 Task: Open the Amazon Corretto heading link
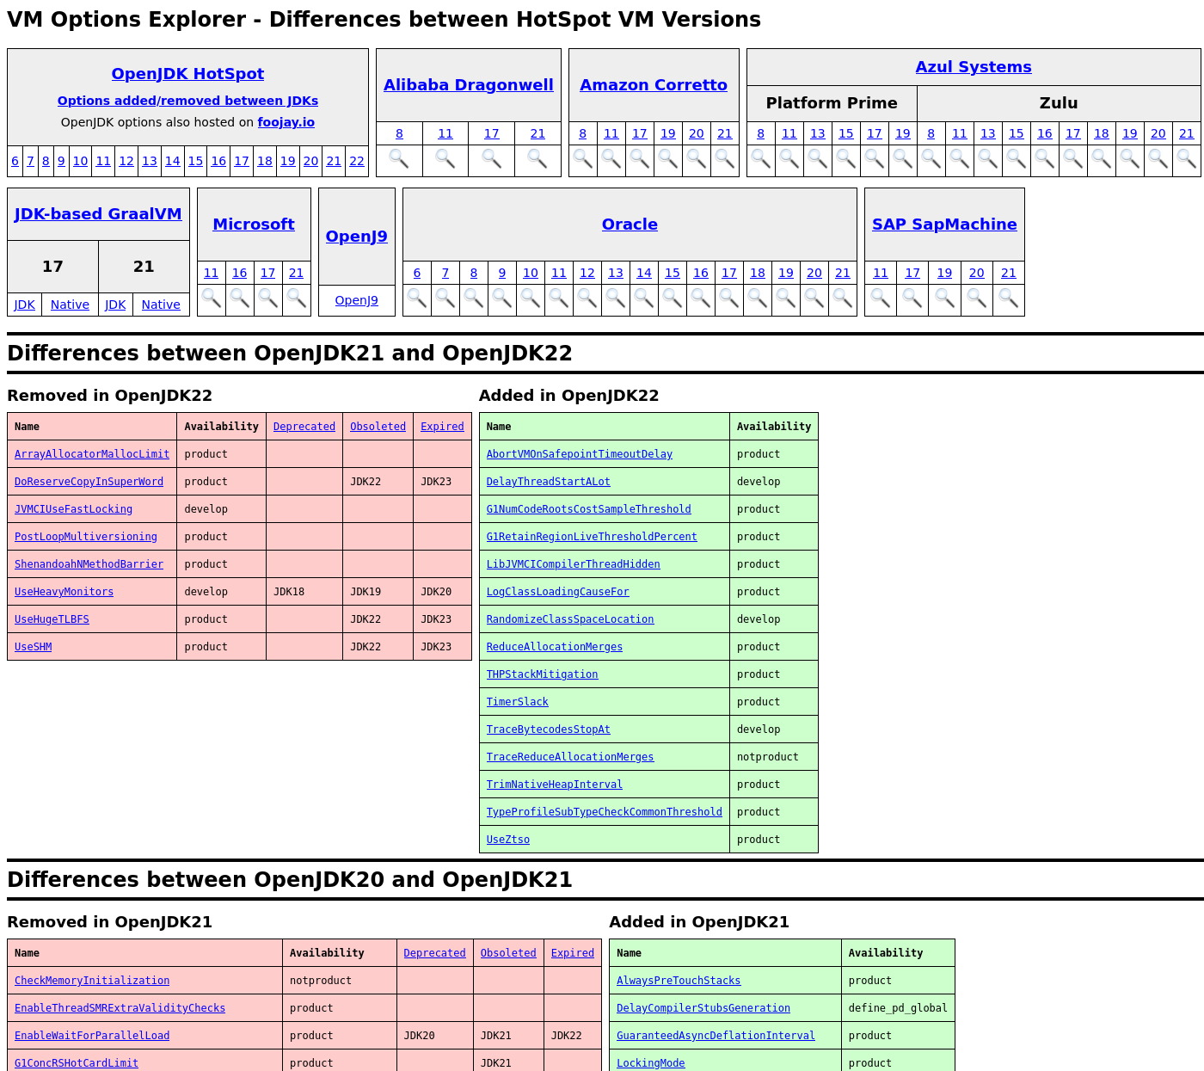click(654, 85)
